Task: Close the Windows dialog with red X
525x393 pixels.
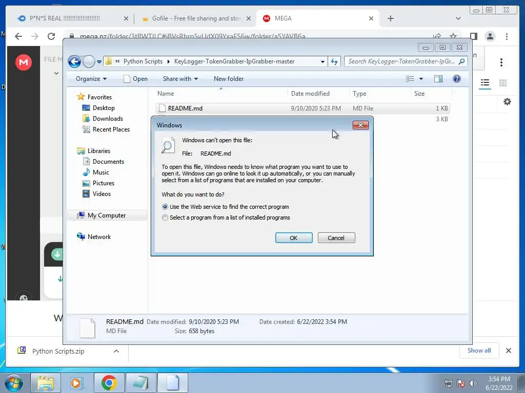Action: coord(360,125)
